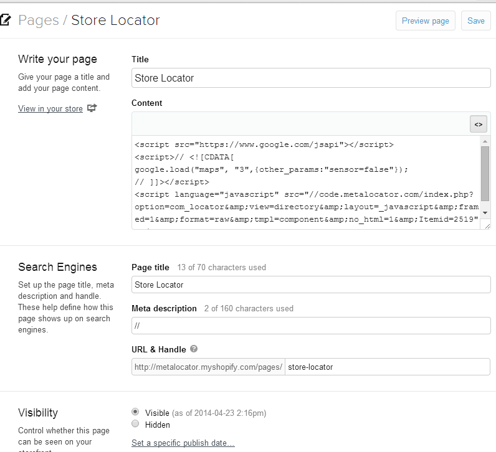Image resolution: width=496 pixels, height=452 pixels.
Task: Click the content scrollbar down arrow
Action: 485,213
